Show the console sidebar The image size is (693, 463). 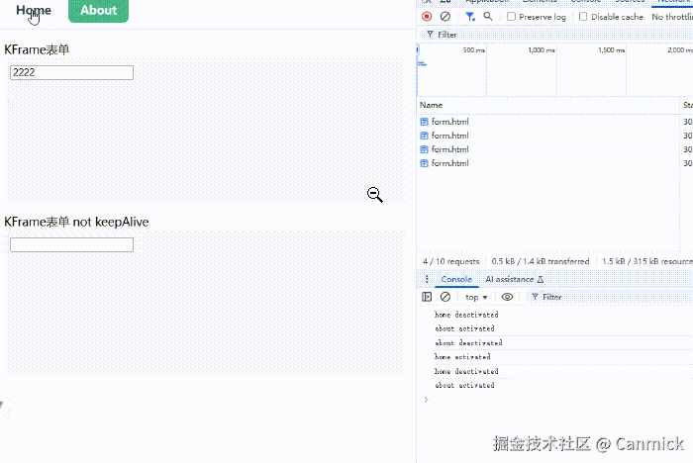coord(427,297)
